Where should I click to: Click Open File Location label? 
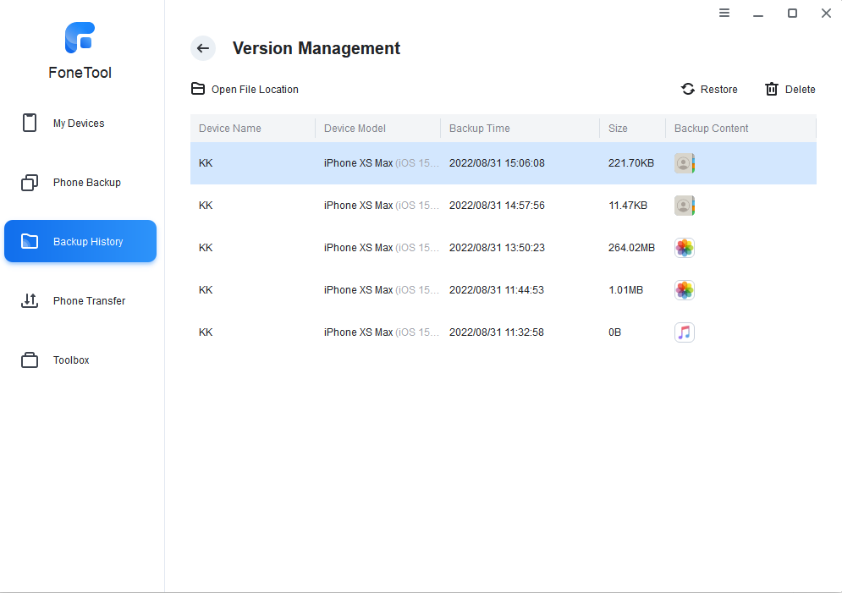(255, 90)
